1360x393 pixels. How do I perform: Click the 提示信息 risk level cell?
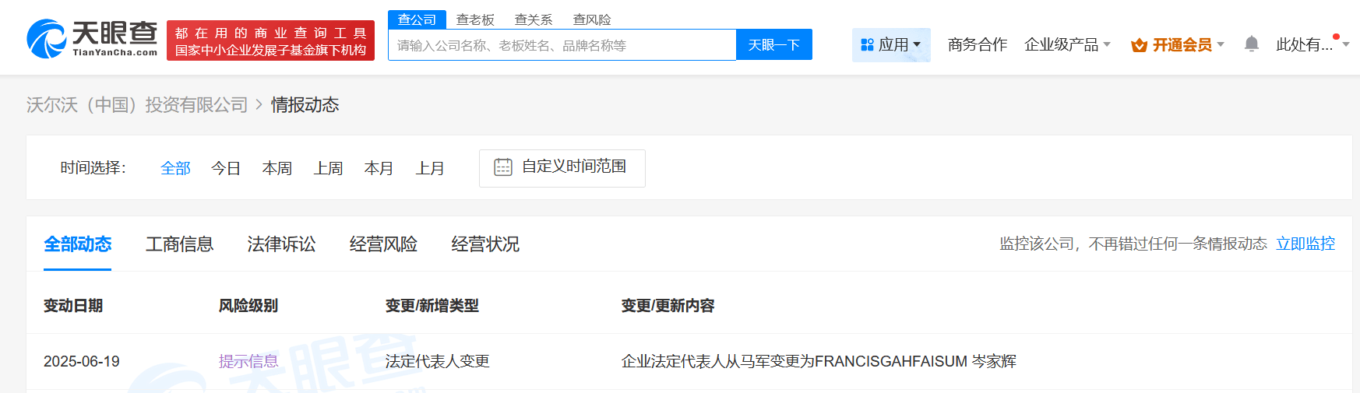coord(248,361)
